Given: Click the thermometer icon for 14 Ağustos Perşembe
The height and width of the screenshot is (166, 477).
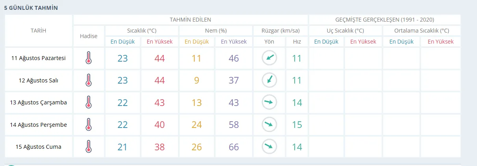Looking at the screenshot, I should click(89, 124).
